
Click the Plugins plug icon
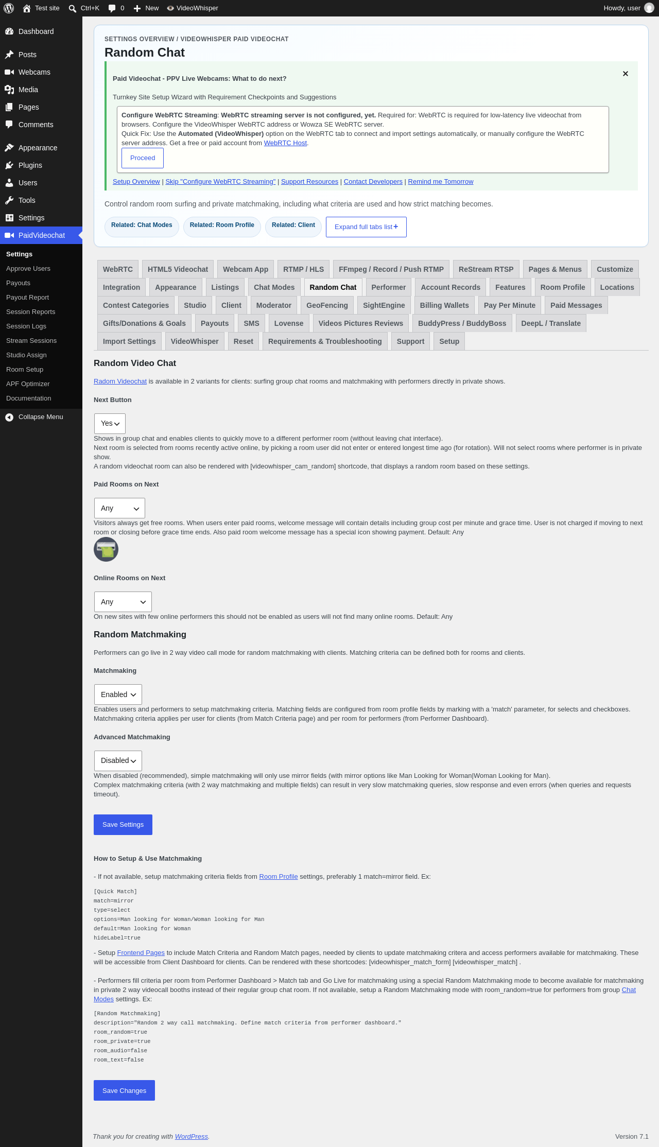click(x=9, y=165)
